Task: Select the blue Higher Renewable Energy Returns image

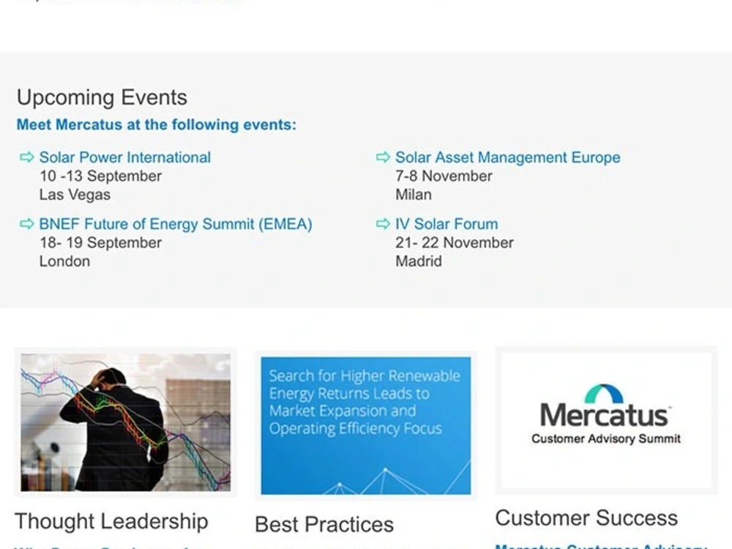Action: (x=365, y=425)
